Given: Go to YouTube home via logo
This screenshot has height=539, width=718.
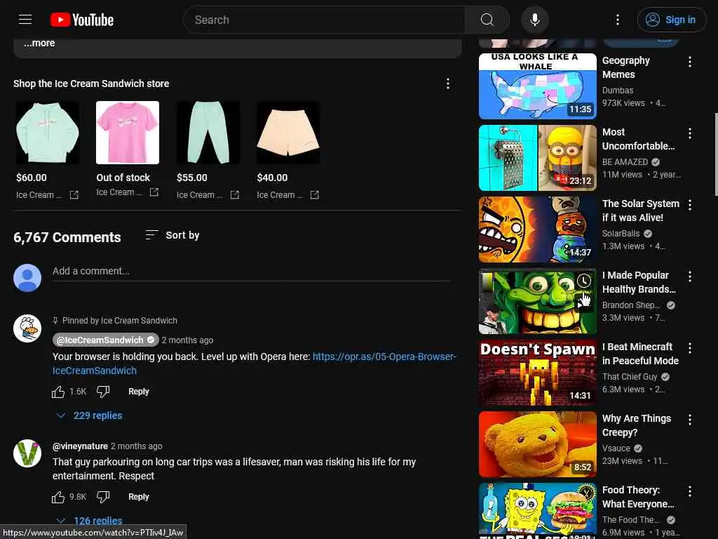Looking at the screenshot, I should pyautogui.click(x=82, y=20).
